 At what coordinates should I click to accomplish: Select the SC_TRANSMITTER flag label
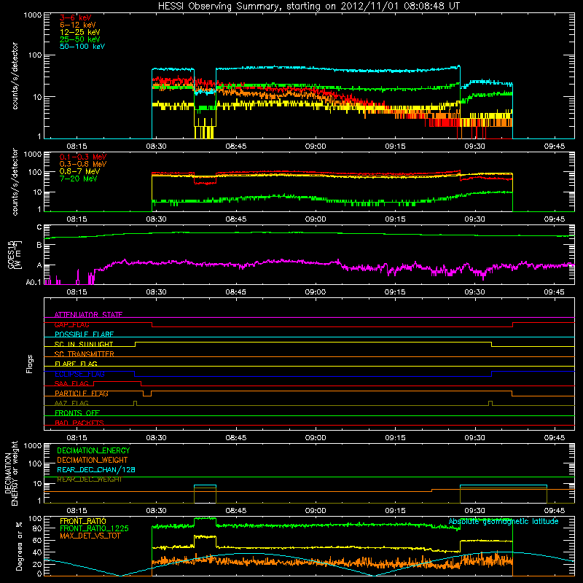pyautogui.click(x=85, y=354)
